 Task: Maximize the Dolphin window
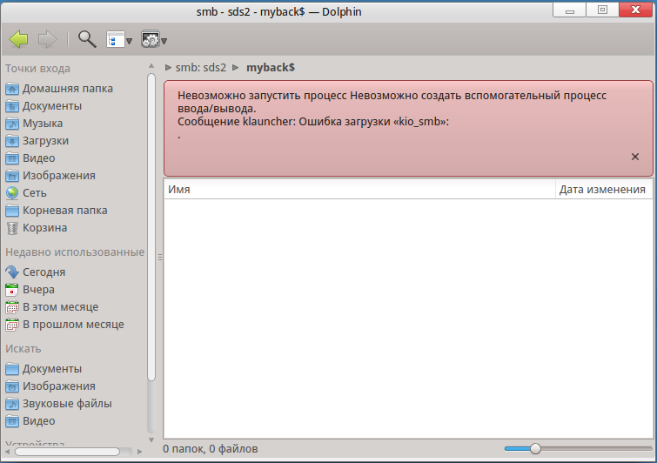point(602,10)
